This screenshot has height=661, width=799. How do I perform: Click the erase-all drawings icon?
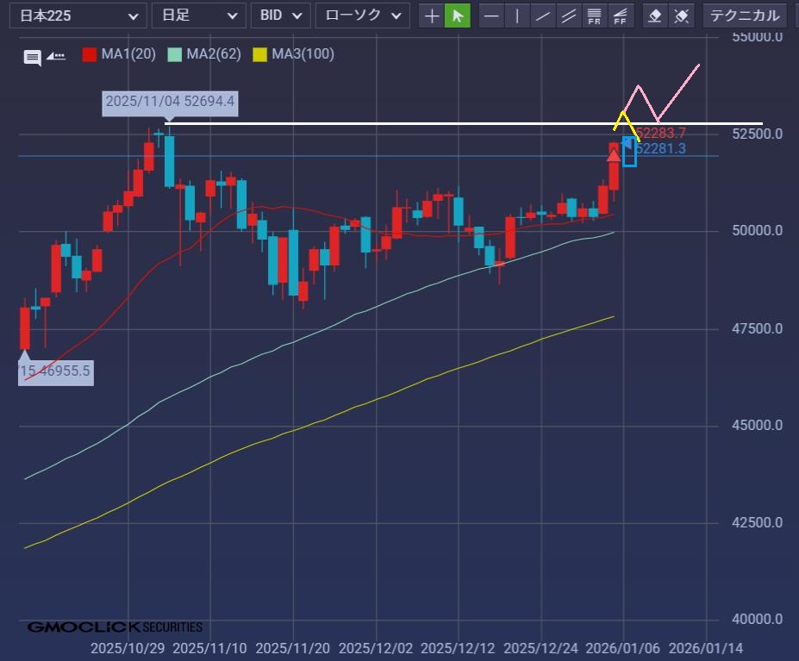(x=681, y=16)
